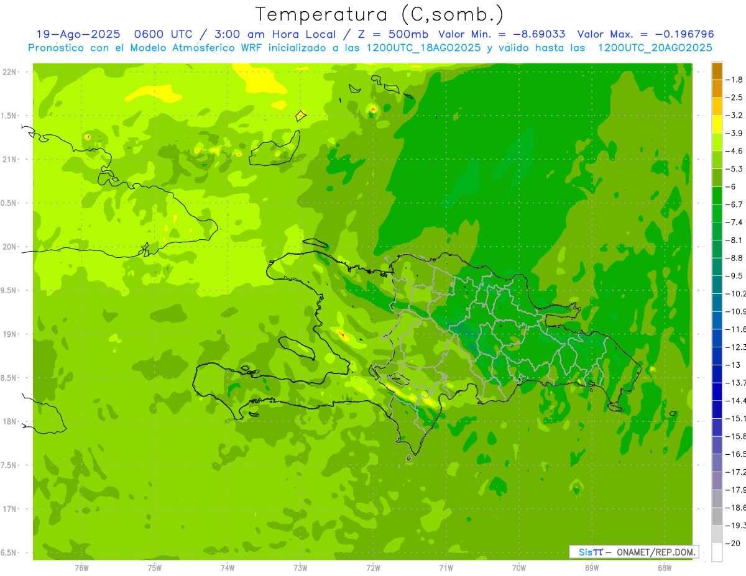Viewport: 746px width, 576px height.
Task: Click the "18N" latitude label
Action: pos(9,421)
